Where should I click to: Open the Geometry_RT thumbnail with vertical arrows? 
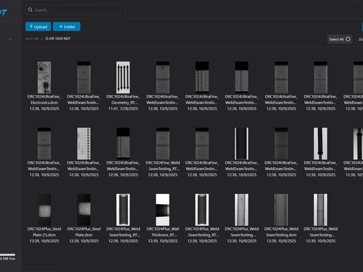[123, 77]
